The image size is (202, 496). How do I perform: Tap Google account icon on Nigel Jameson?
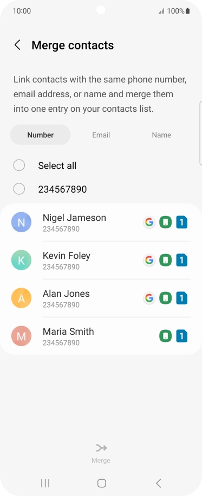[x=149, y=222]
